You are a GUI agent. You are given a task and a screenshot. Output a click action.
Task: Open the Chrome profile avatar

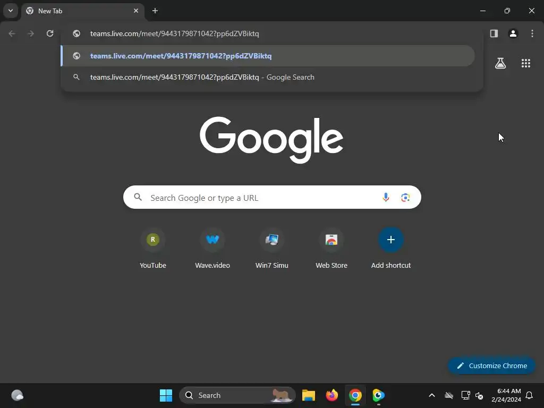[x=513, y=33]
